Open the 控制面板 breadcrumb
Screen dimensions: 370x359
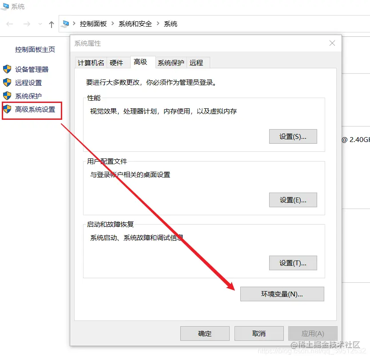(93, 24)
